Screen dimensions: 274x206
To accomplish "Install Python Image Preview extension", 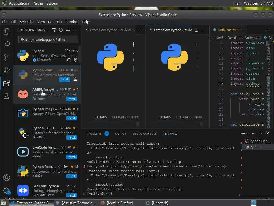I will coord(72,118).
